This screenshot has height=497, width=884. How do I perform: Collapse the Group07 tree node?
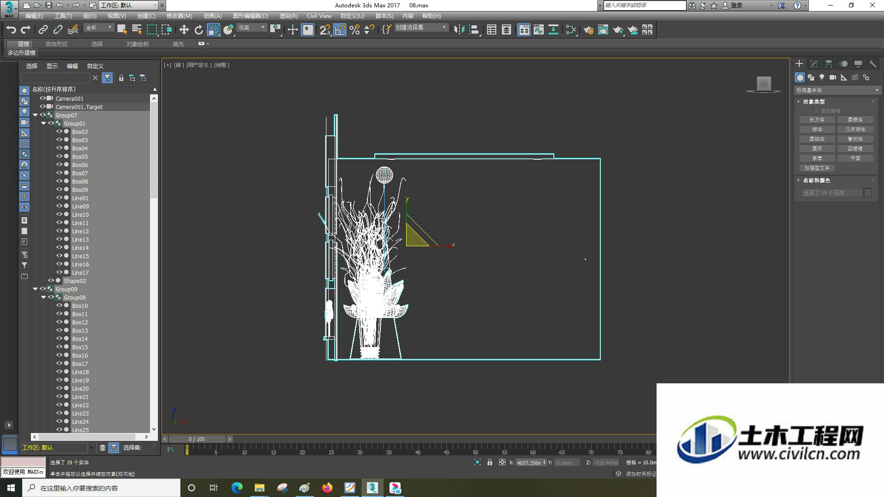[35, 115]
